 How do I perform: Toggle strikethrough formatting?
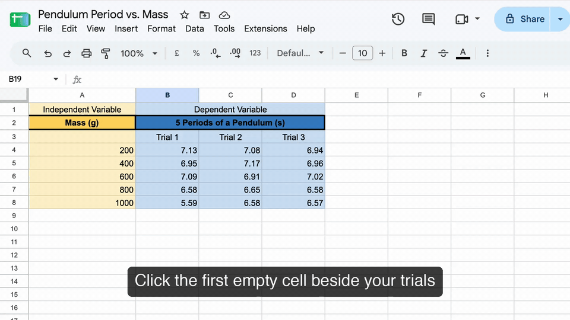[x=443, y=53]
